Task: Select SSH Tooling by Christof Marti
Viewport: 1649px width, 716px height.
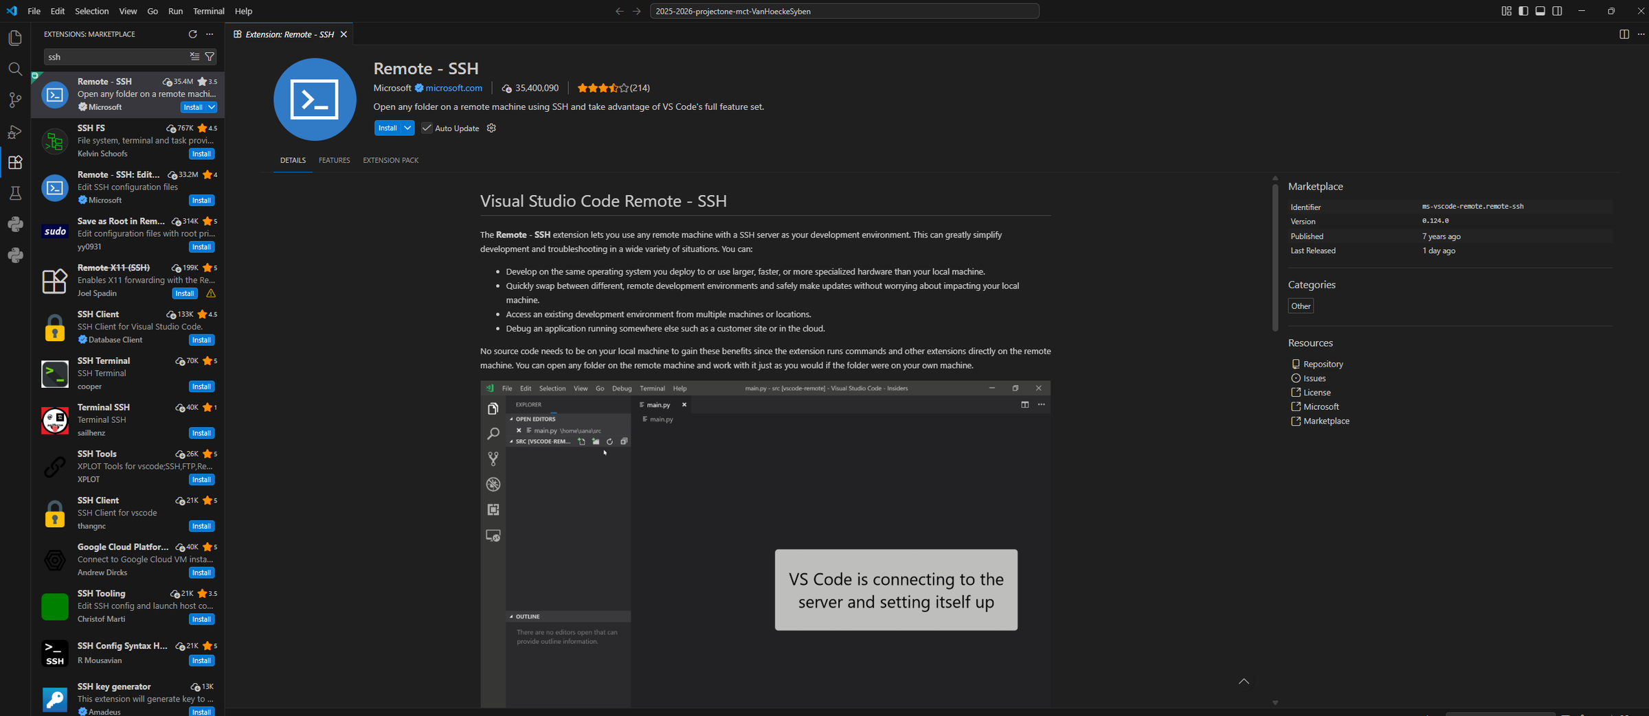Action: point(128,606)
